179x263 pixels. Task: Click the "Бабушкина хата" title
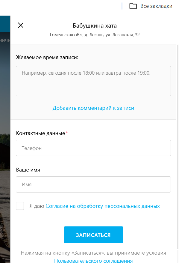(x=95, y=26)
